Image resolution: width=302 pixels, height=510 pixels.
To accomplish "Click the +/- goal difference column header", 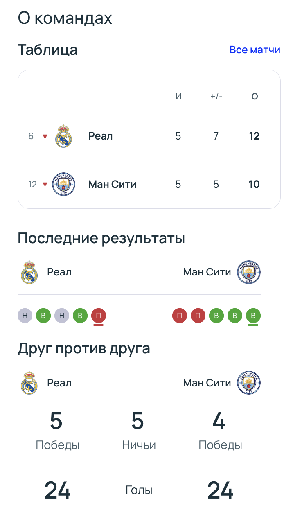I will tap(216, 97).
